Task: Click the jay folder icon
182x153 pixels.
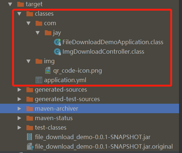Action: pyautogui.click(x=48, y=33)
